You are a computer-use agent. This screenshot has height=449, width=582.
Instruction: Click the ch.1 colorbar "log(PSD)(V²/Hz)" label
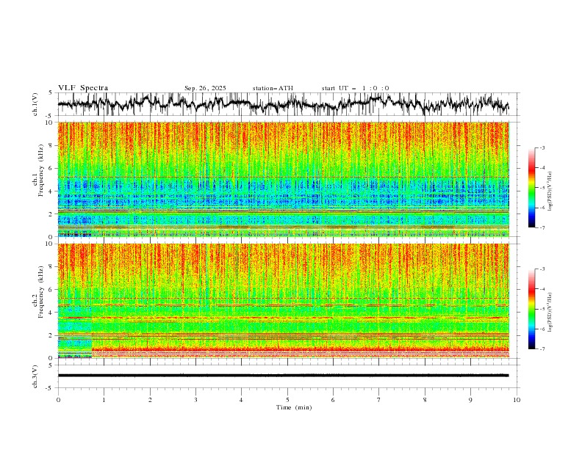click(x=550, y=191)
